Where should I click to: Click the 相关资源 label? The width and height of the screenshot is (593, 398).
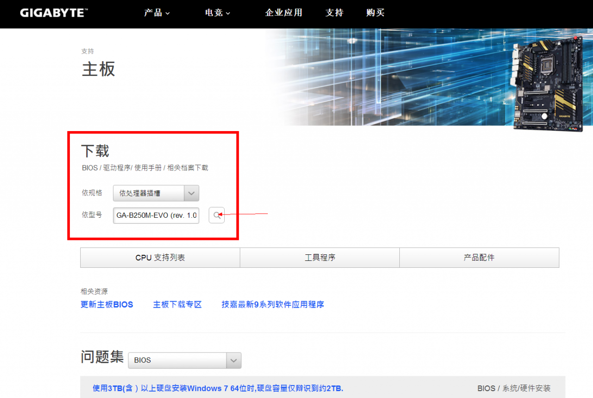point(94,291)
